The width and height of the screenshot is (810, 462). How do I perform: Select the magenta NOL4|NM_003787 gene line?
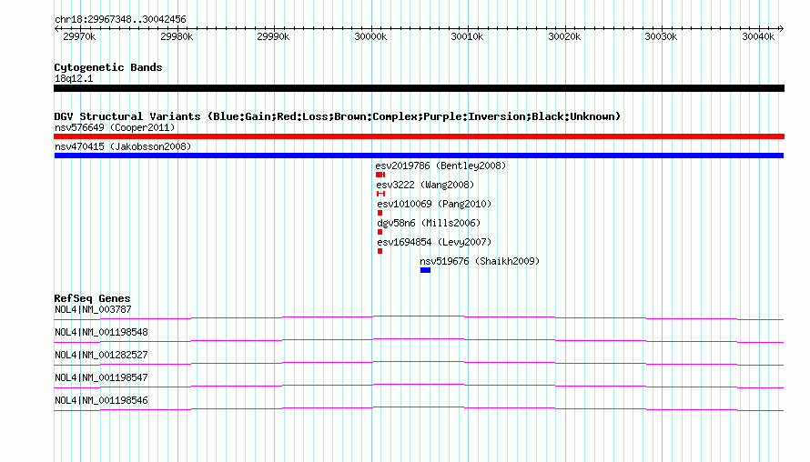coord(419,318)
